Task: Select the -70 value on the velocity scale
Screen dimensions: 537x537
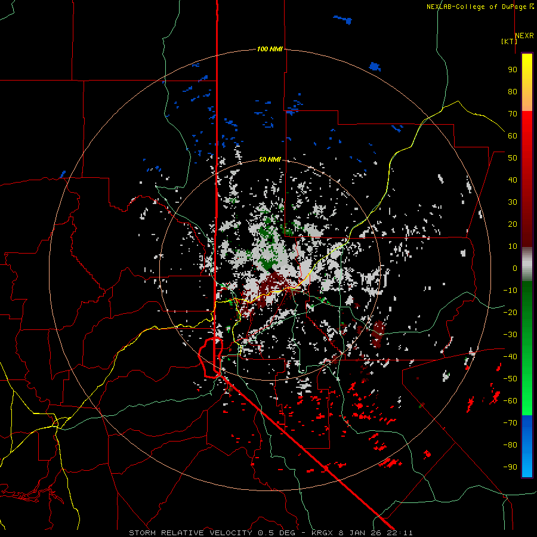Action: tap(510, 423)
